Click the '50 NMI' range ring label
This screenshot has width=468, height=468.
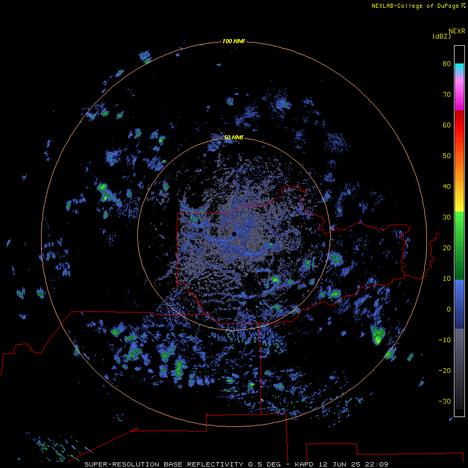coord(233,137)
